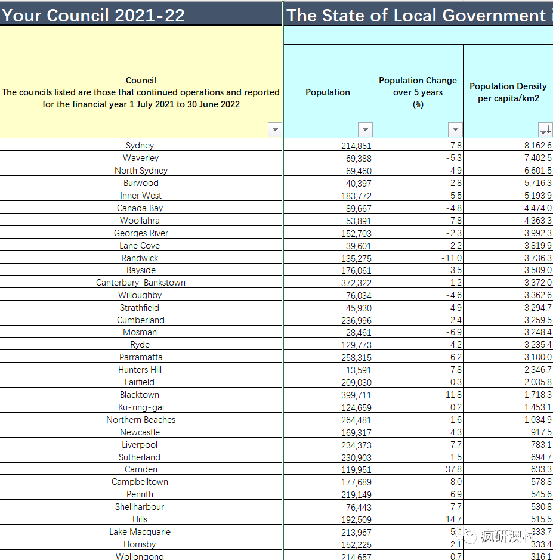Select the Blacktown council cell
The width and height of the screenshot is (553, 560).
[141, 394]
